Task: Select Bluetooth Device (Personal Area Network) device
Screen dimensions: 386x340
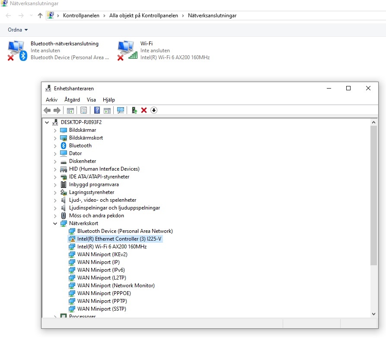Action: point(125,231)
